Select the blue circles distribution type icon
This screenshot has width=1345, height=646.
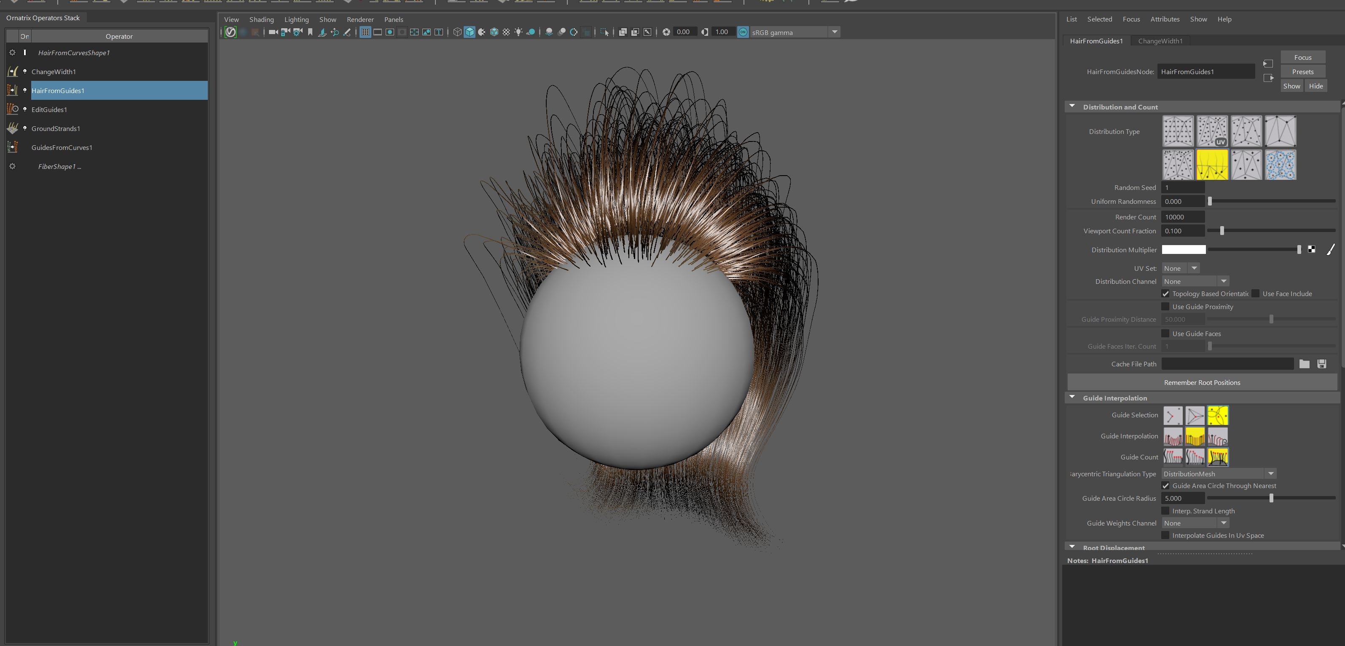pyautogui.click(x=1280, y=165)
